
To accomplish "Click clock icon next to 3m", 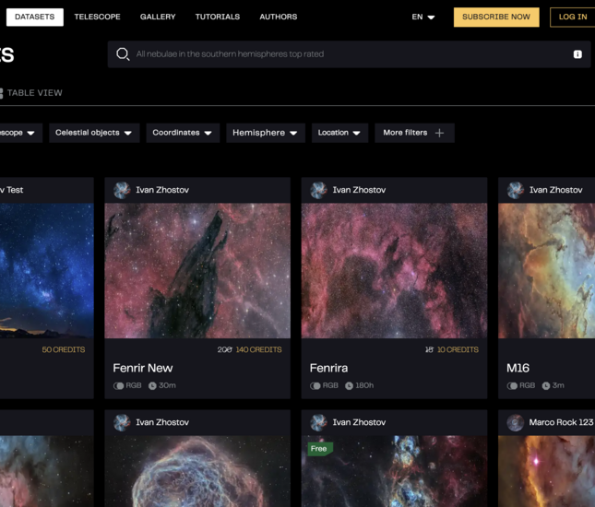I will pyautogui.click(x=546, y=385).
